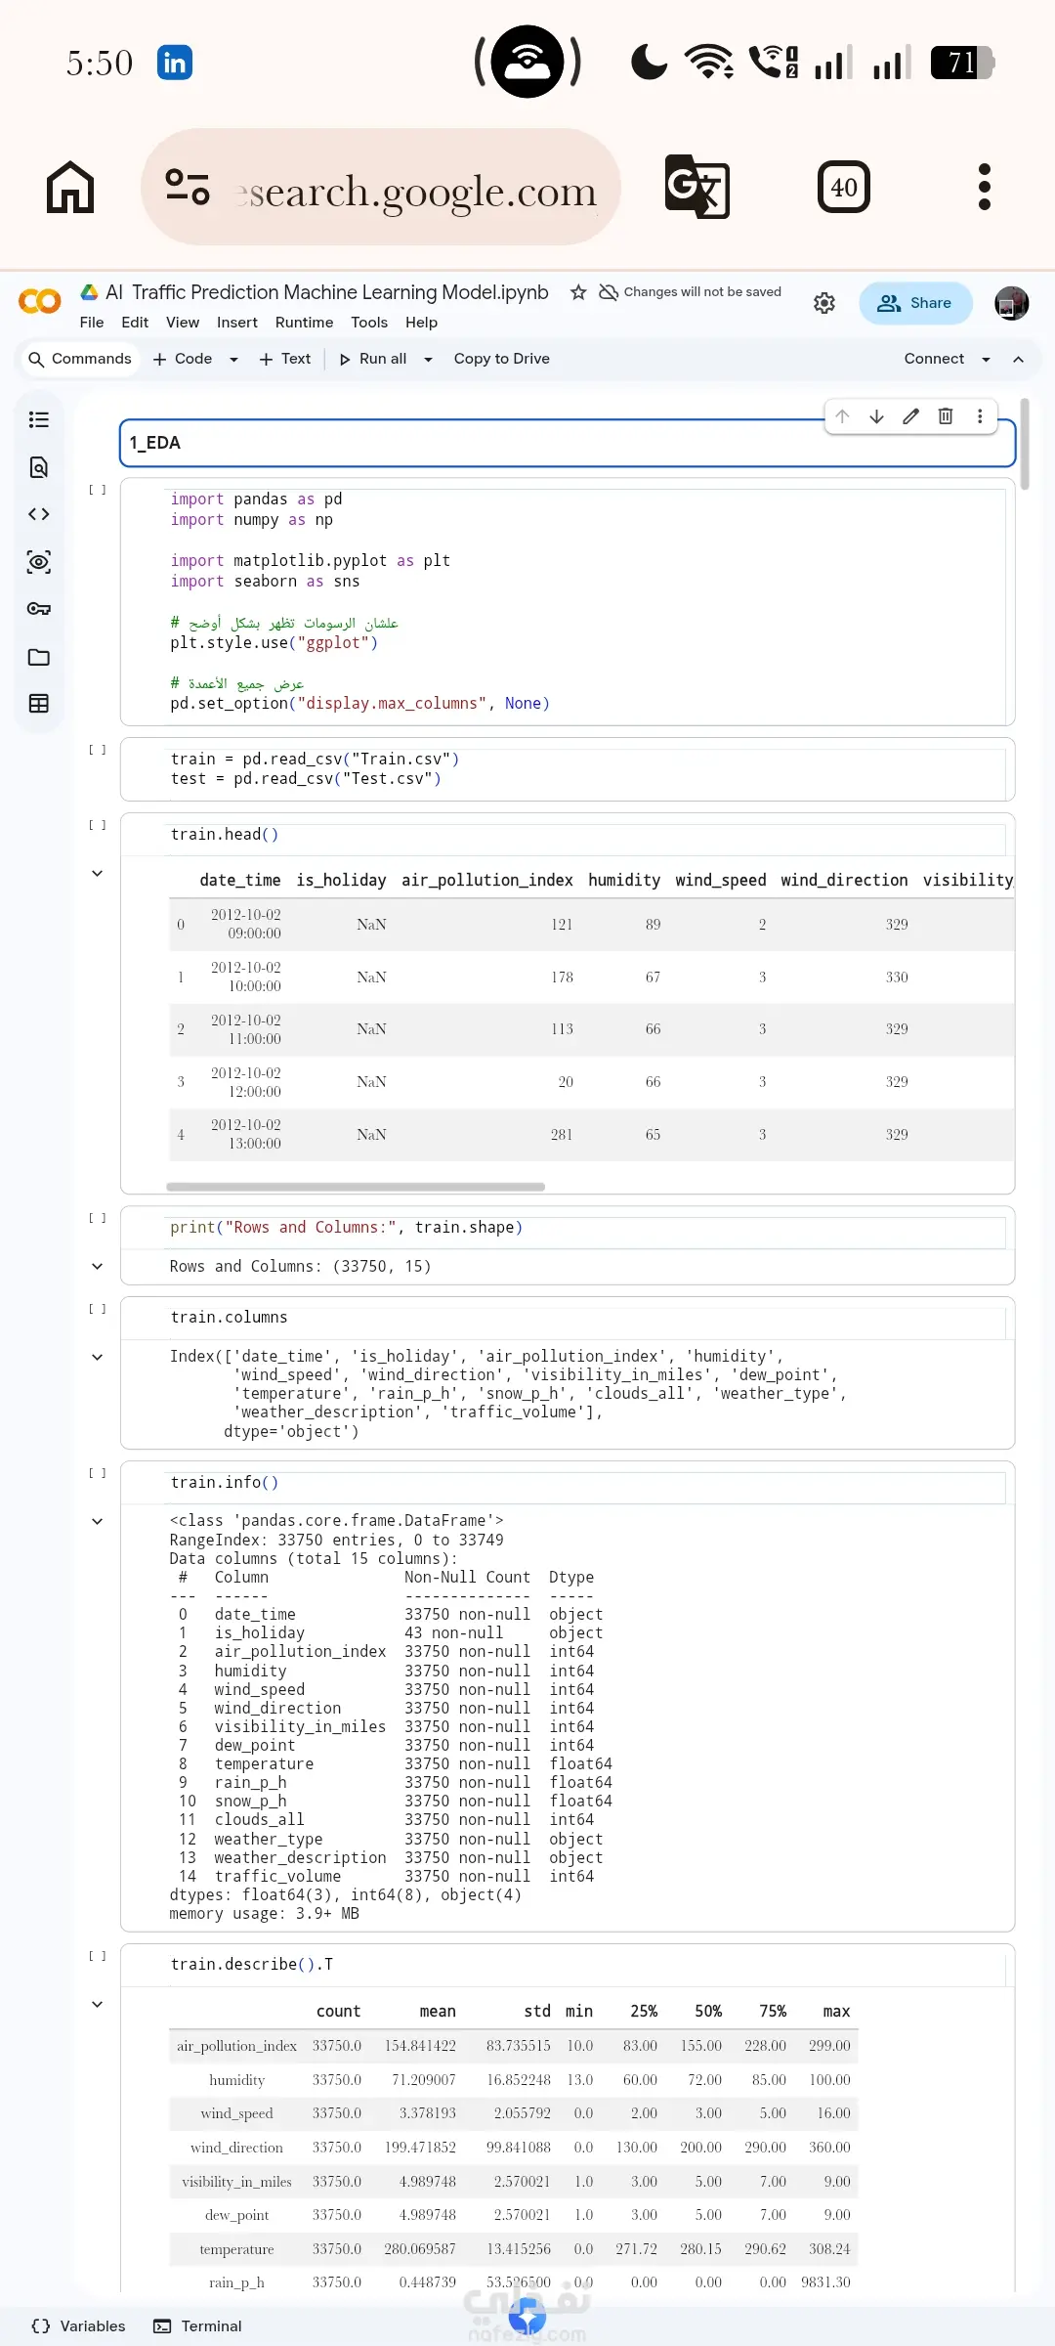Viewport: 1055px width, 2346px height.
Task: Open the Runtime menu
Action: [x=304, y=323]
